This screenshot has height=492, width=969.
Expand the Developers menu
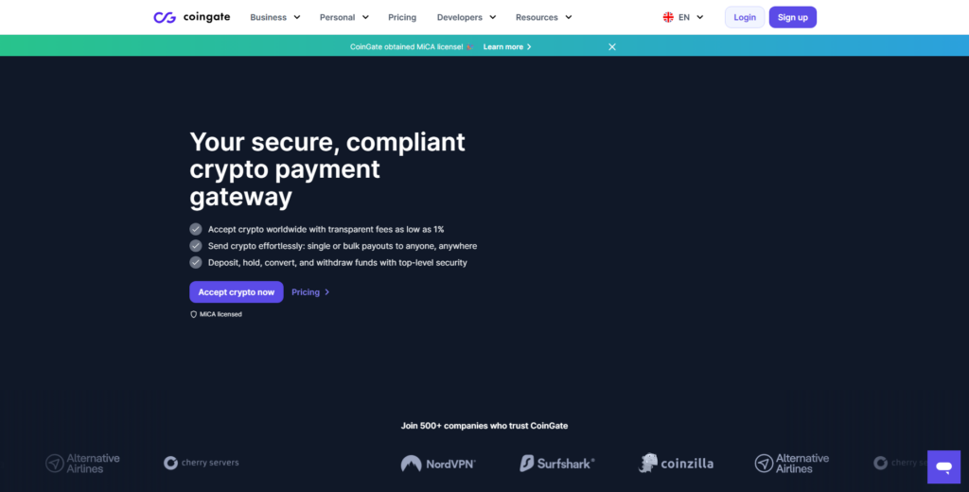coord(467,17)
